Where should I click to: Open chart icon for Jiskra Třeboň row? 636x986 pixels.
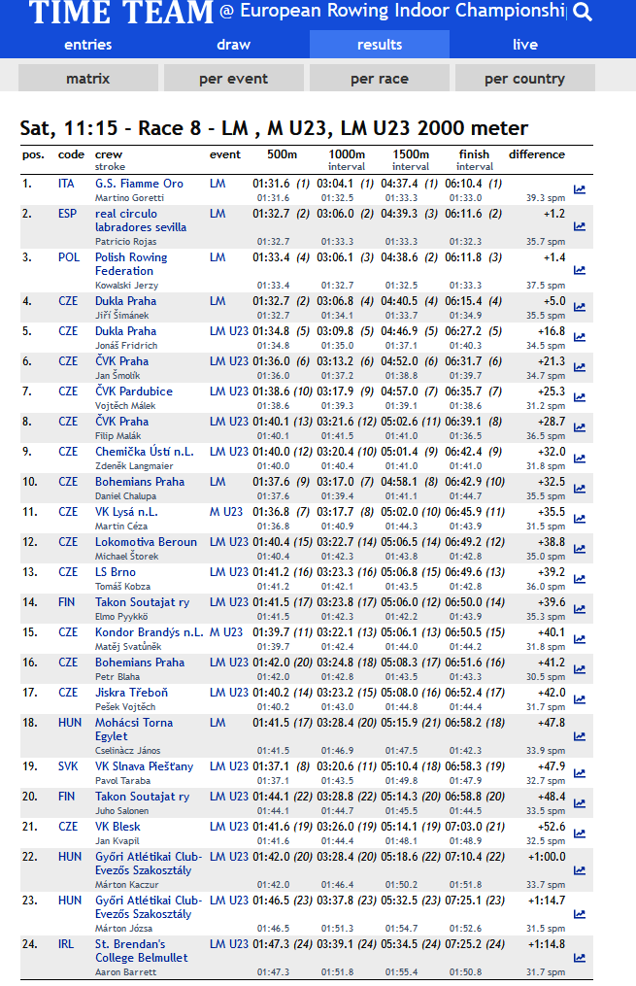(580, 699)
